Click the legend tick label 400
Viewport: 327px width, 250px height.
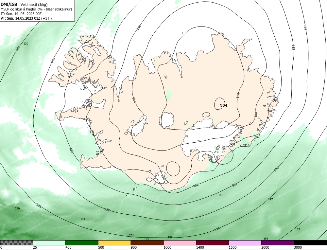click(68, 247)
